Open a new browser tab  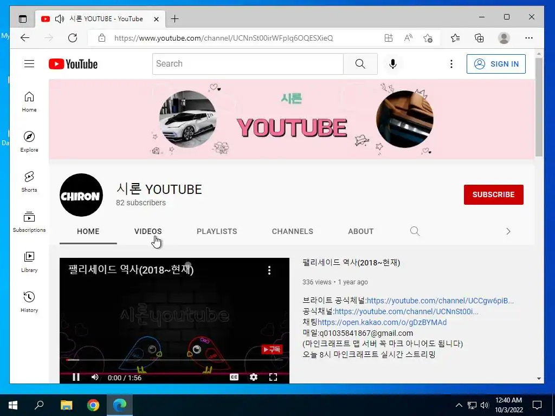click(175, 19)
